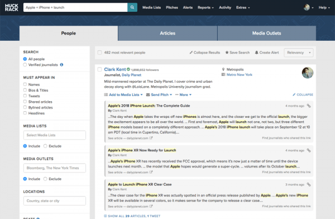Open Clark Kent's profile link
This screenshot has height=219, width=335.
pos(115,69)
